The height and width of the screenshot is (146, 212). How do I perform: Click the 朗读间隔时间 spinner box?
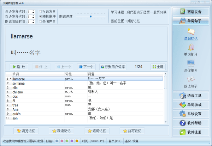tap(30, 22)
